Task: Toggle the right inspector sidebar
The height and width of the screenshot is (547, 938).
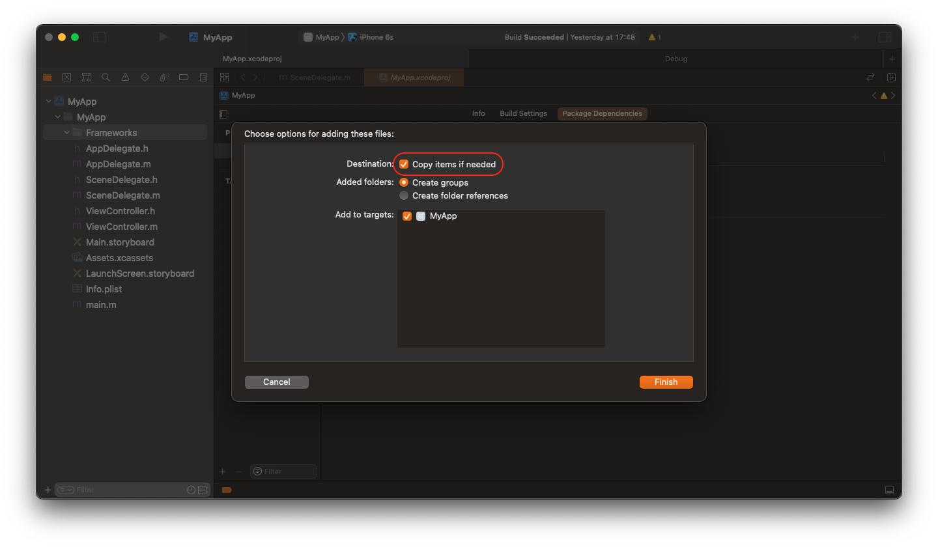Action: (885, 37)
